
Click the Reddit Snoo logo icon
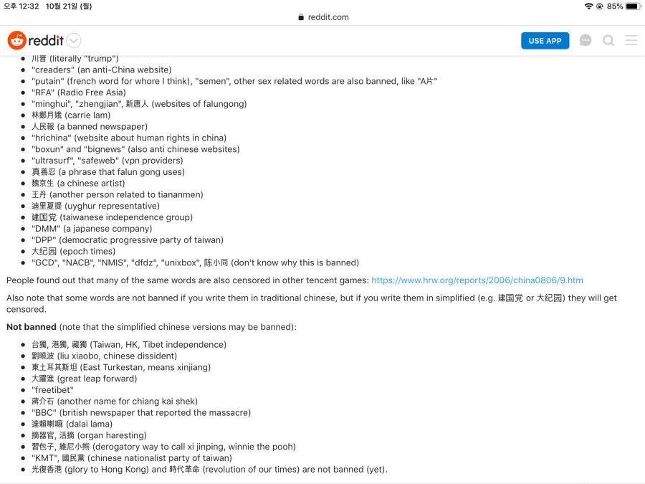coord(16,40)
